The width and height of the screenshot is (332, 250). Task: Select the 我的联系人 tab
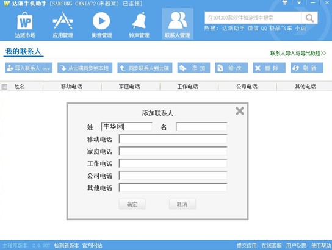(x=23, y=51)
